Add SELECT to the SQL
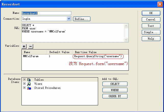 (x=115, y=84)
